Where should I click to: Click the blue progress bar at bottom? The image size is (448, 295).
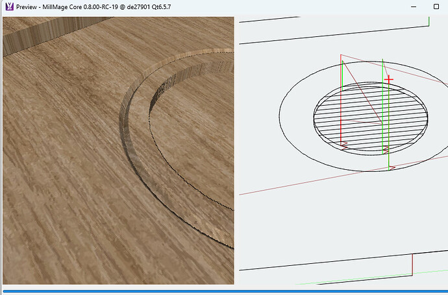point(224,292)
